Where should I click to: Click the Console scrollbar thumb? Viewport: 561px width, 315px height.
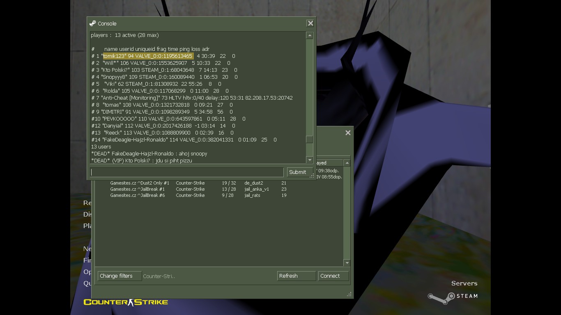(x=310, y=139)
